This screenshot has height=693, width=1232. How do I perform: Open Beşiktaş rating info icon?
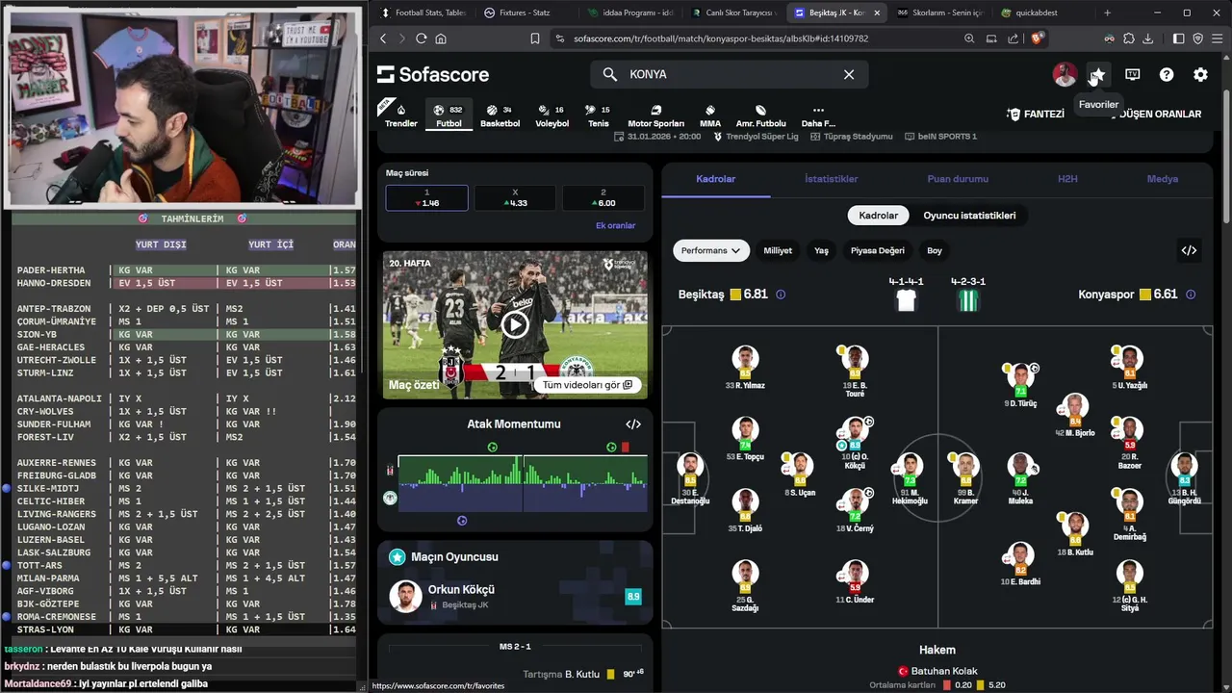click(781, 295)
